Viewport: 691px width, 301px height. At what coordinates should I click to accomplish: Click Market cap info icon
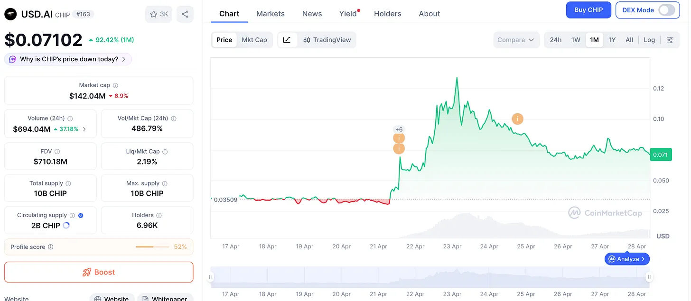[x=115, y=85]
